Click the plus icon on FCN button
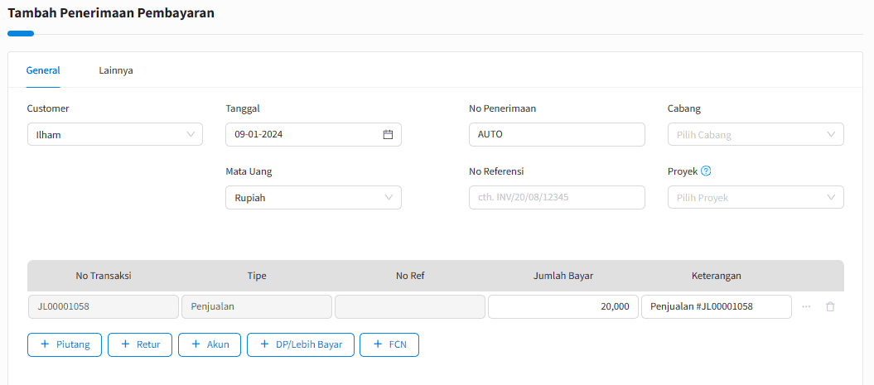The height and width of the screenshot is (385, 874). [x=378, y=344]
